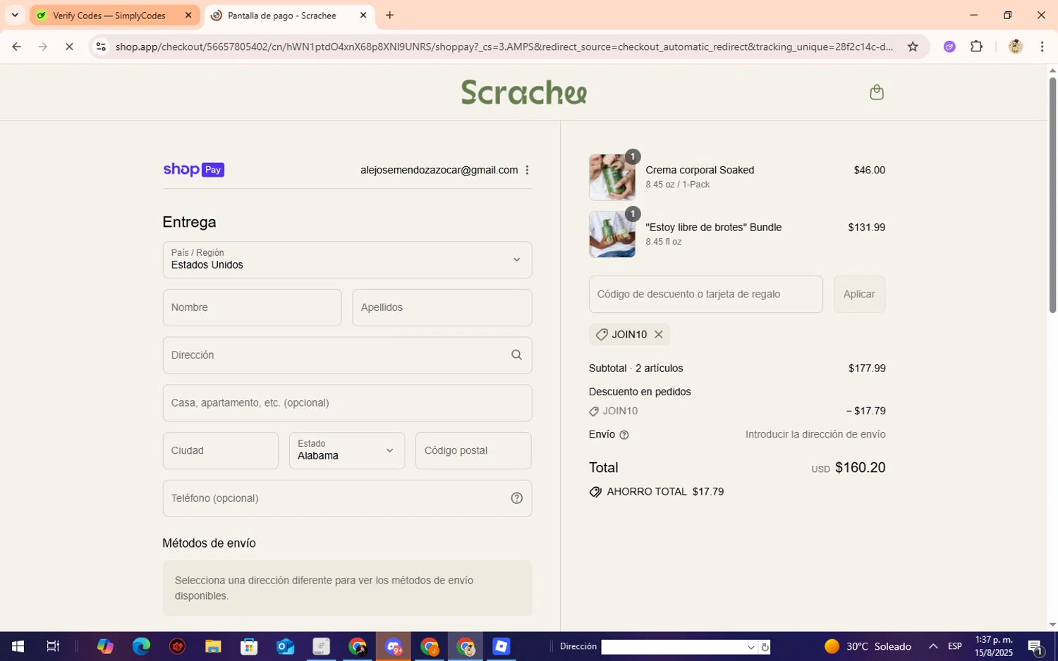This screenshot has width=1058, height=661.
Task: Open Task View on the taskbar
Action: tap(53, 646)
